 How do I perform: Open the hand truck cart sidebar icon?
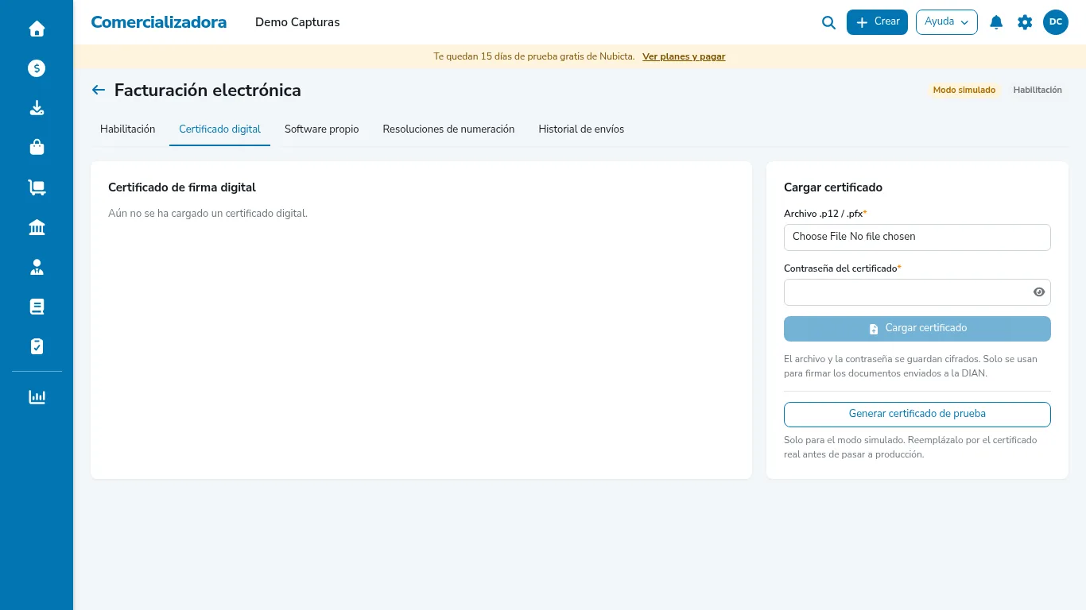click(x=37, y=187)
